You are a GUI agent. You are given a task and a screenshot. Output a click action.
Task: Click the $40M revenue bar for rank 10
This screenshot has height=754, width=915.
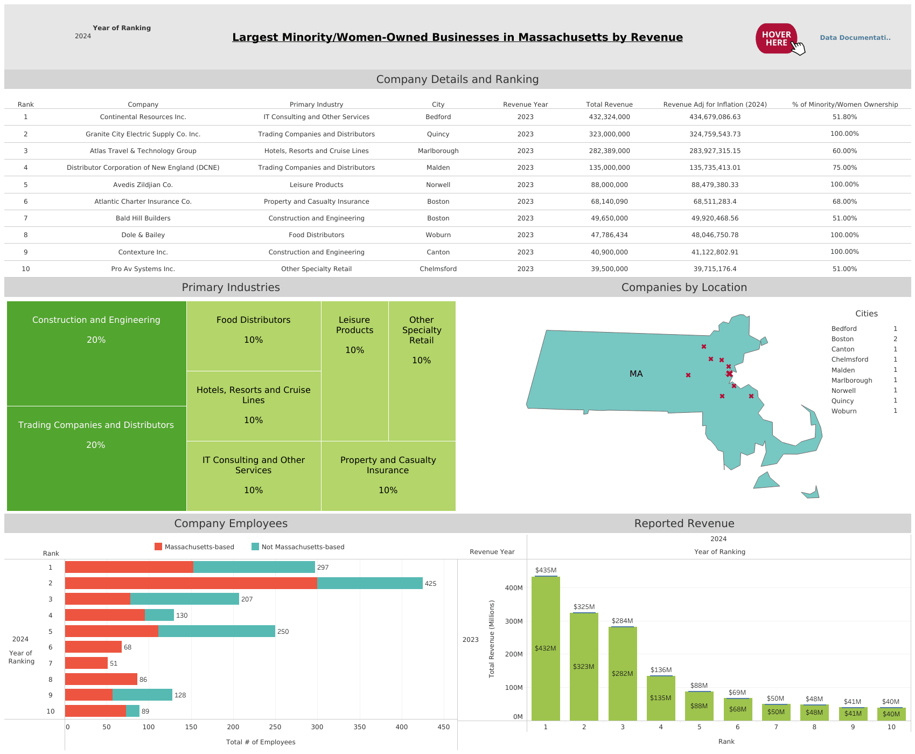[891, 714]
